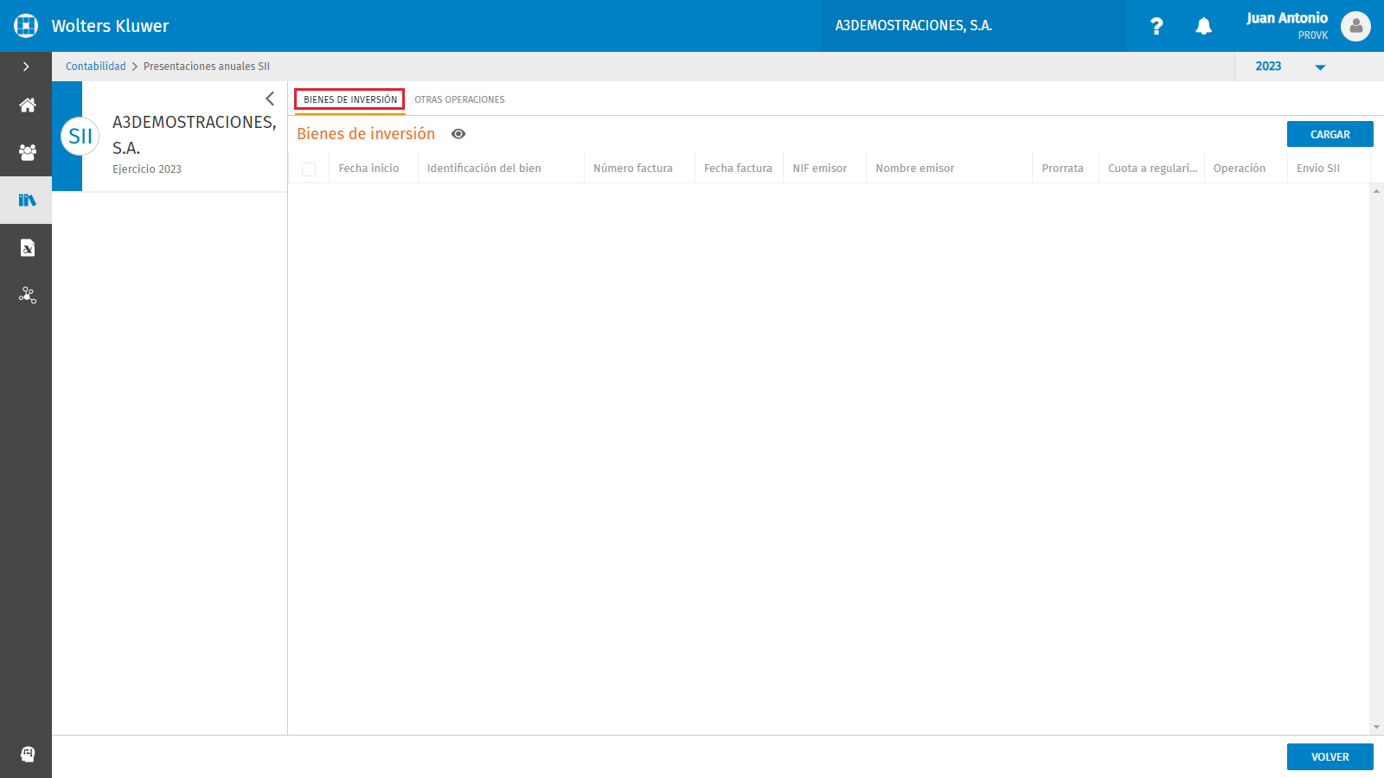The height and width of the screenshot is (778, 1384).
Task: Click the VOLVER button
Action: tap(1330, 756)
